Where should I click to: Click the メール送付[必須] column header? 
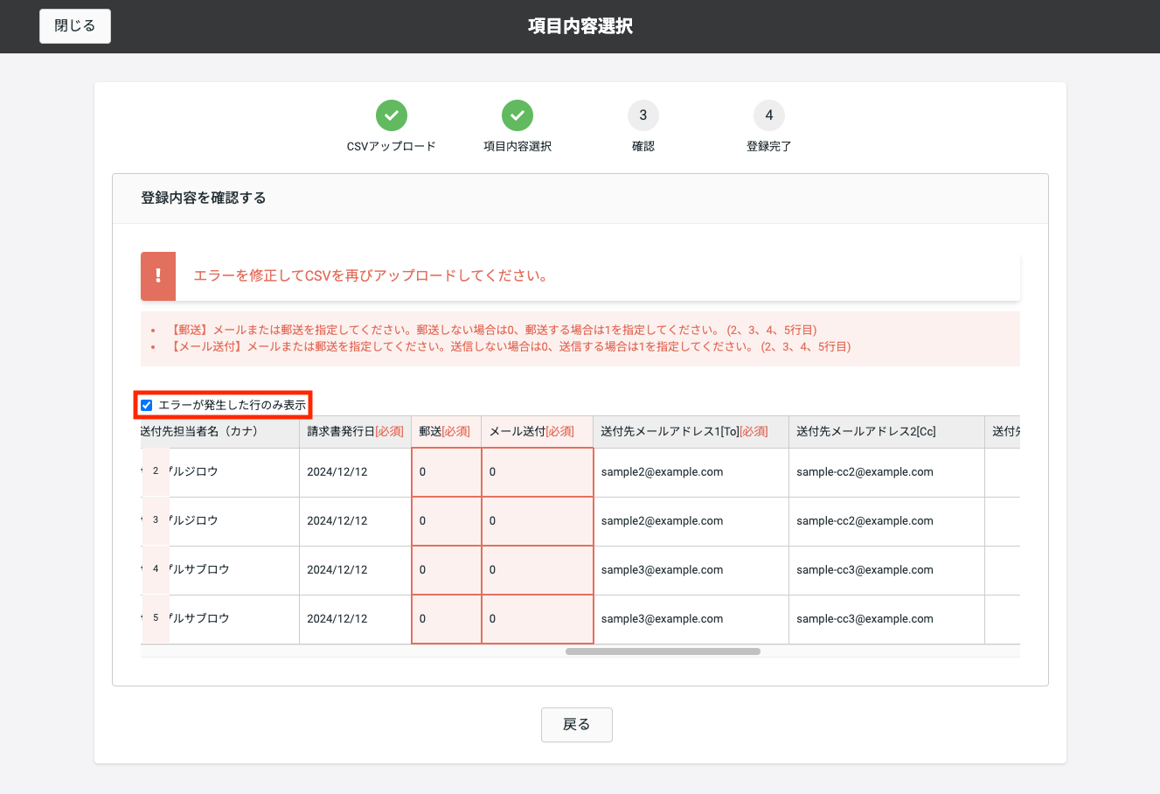click(x=537, y=431)
